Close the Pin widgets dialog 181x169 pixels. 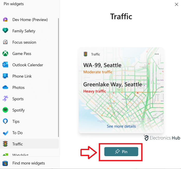177,4
